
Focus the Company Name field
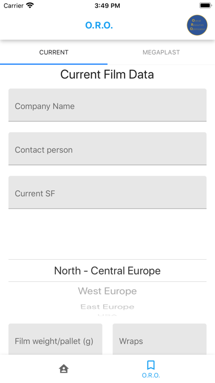(x=107, y=105)
